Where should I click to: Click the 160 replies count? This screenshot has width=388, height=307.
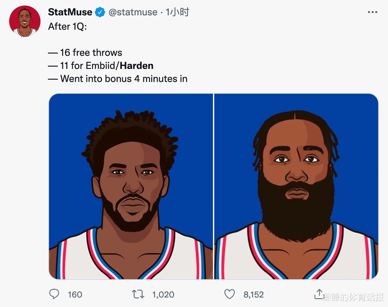coord(75,295)
